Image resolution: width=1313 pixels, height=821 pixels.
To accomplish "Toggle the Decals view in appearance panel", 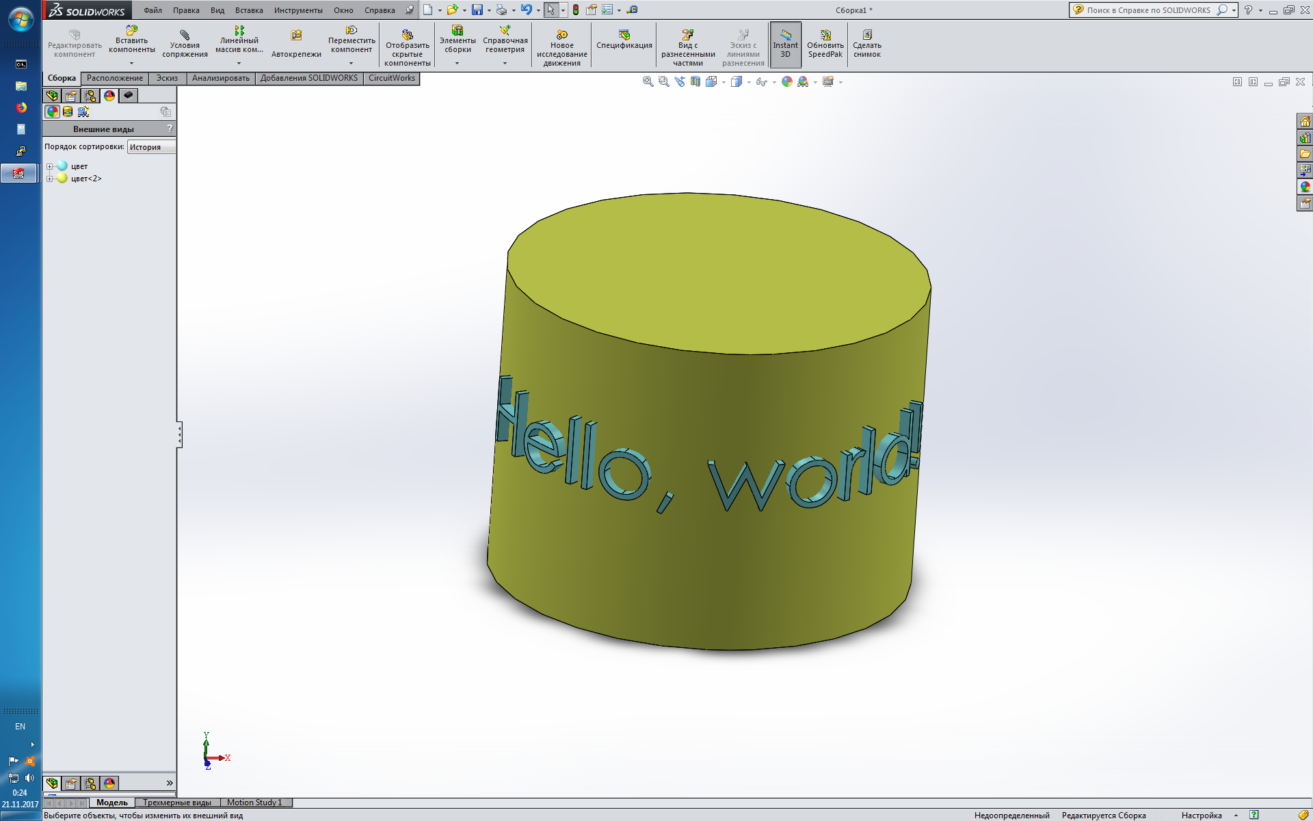I will pyautogui.click(x=68, y=112).
